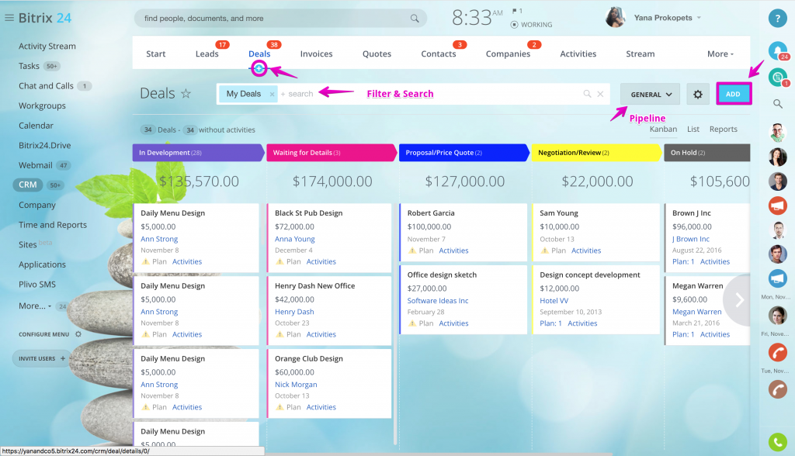Select the Kanban view
The height and width of the screenshot is (456, 795).
tap(663, 130)
